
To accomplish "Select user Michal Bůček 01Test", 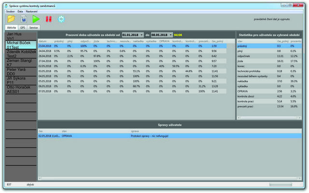I will 21,45.
